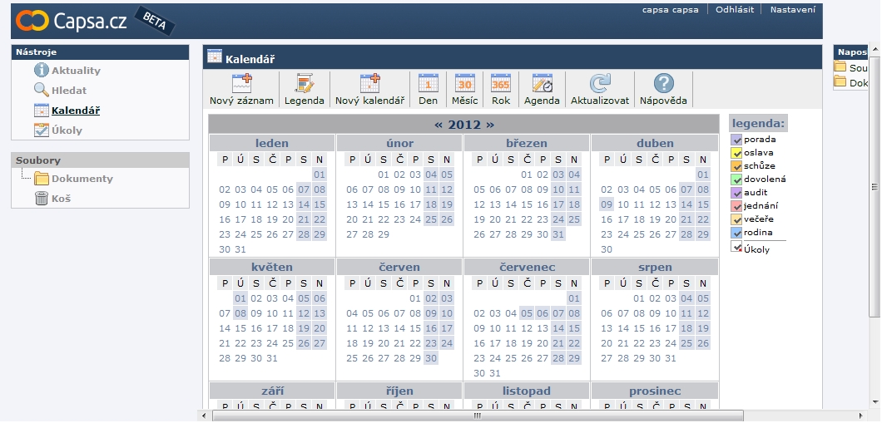Select the Rok view icon

pos(501,83)
